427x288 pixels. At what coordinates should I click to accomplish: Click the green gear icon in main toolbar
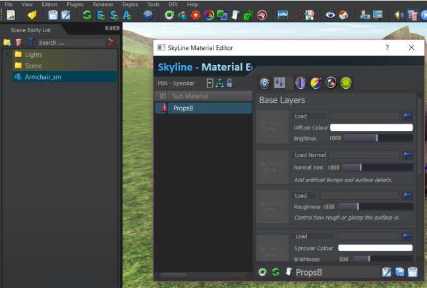tap(169, 15)
